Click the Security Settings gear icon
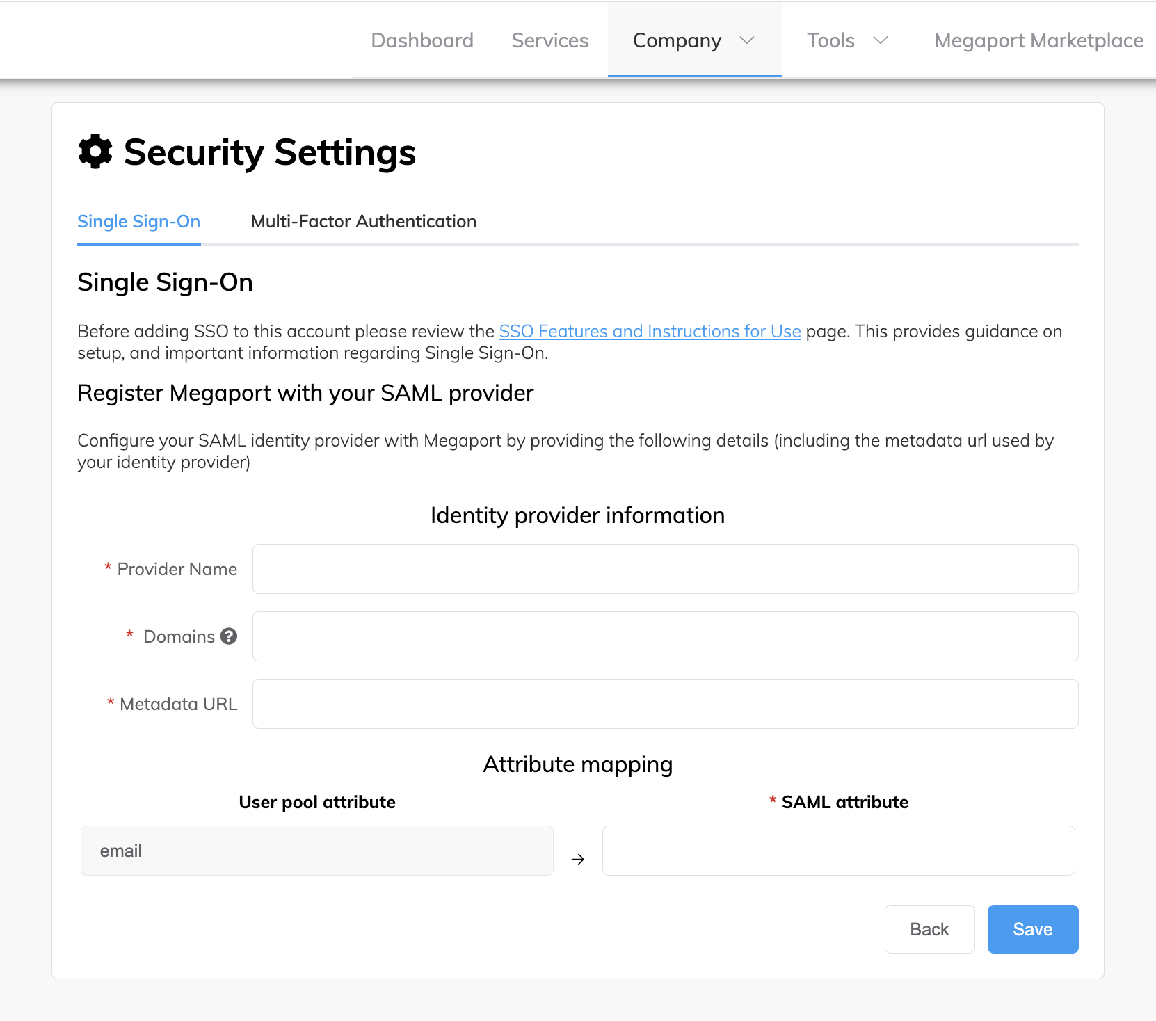 95,152
